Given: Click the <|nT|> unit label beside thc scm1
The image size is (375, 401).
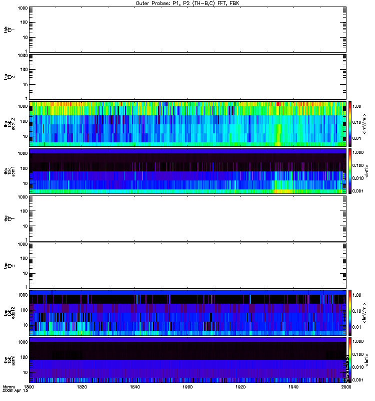Looking at the screenshot, I should point(366,360).
